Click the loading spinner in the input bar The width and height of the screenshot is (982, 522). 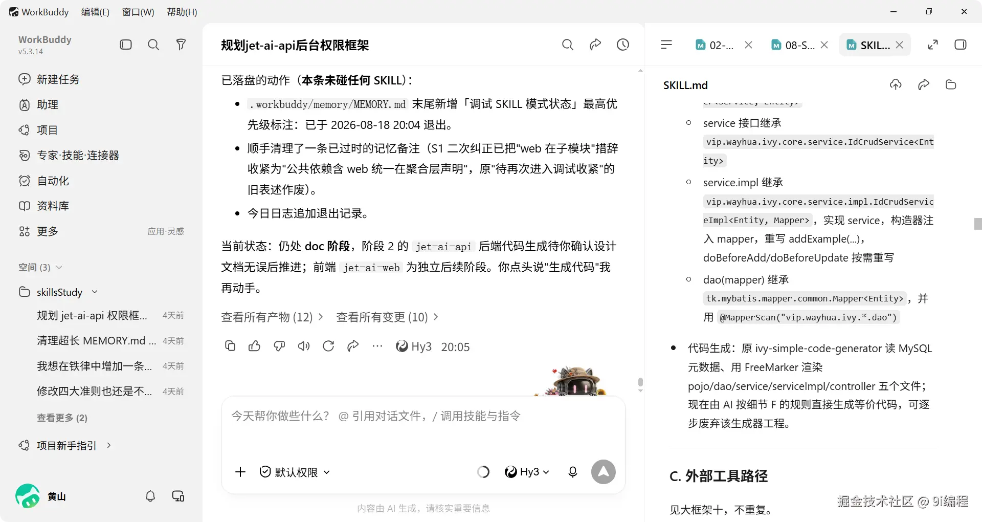483,472
